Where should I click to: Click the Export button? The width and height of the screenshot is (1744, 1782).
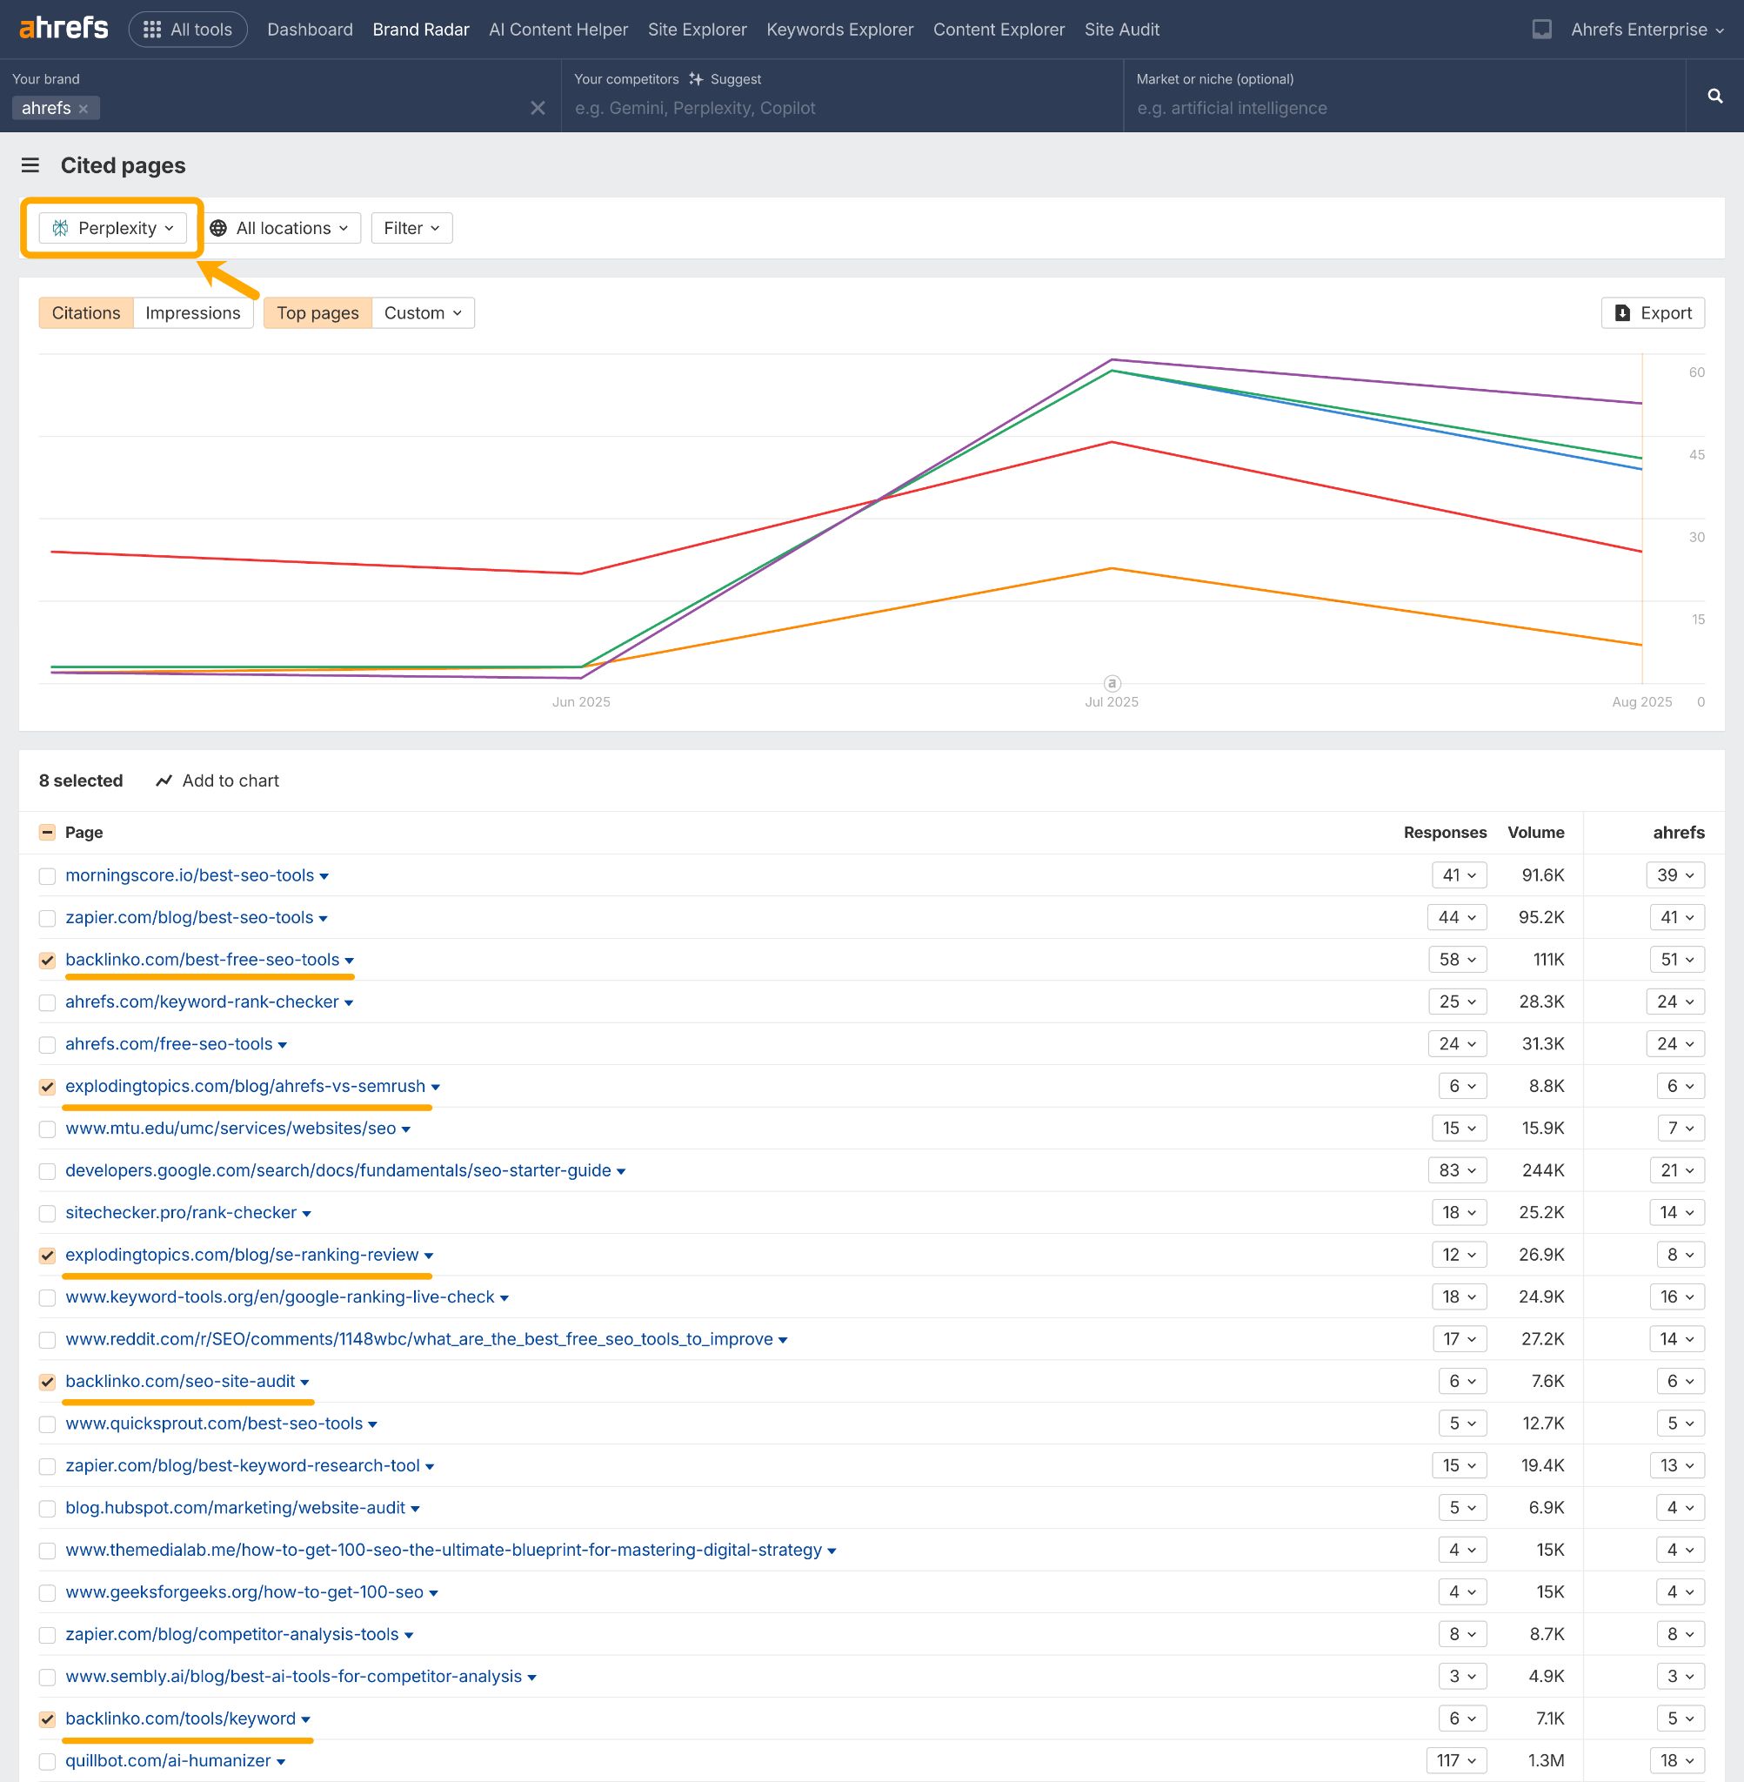click(x=1652, y=312)
